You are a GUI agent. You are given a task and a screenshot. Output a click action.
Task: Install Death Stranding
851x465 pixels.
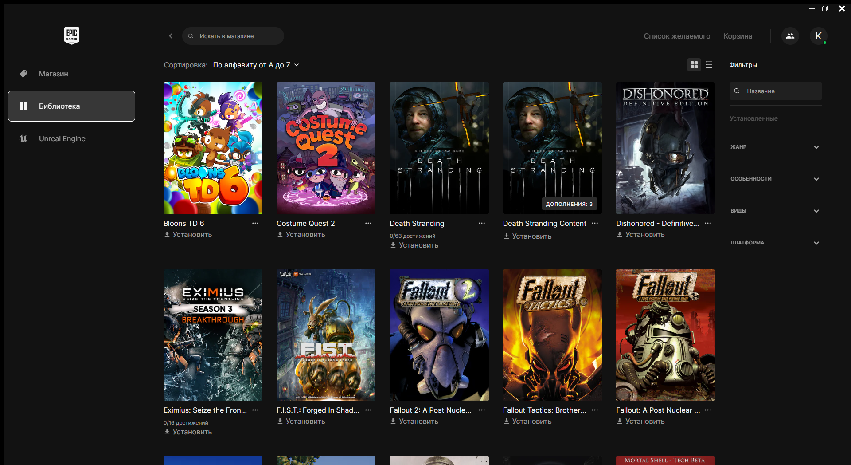[x=414, y=245]
